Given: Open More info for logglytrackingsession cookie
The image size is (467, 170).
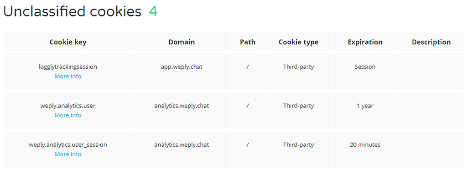Looking at the screenshot, I should tap(68, 76).
